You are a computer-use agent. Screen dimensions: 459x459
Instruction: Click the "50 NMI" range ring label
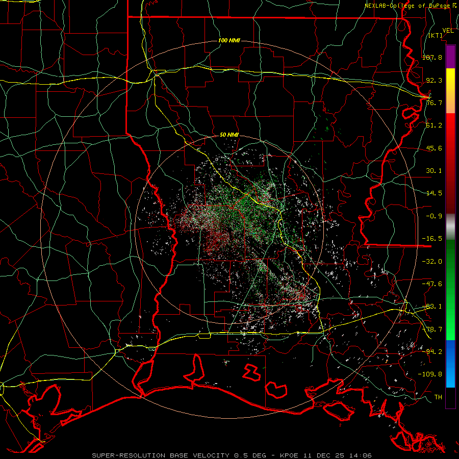click(x=229, y=135)
